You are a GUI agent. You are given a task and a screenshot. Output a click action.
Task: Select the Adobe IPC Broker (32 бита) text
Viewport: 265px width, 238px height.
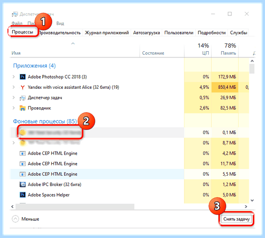coord(54,185)
